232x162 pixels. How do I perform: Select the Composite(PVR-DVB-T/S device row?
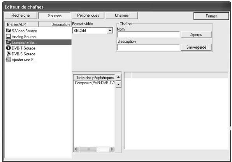coord(95,83)
